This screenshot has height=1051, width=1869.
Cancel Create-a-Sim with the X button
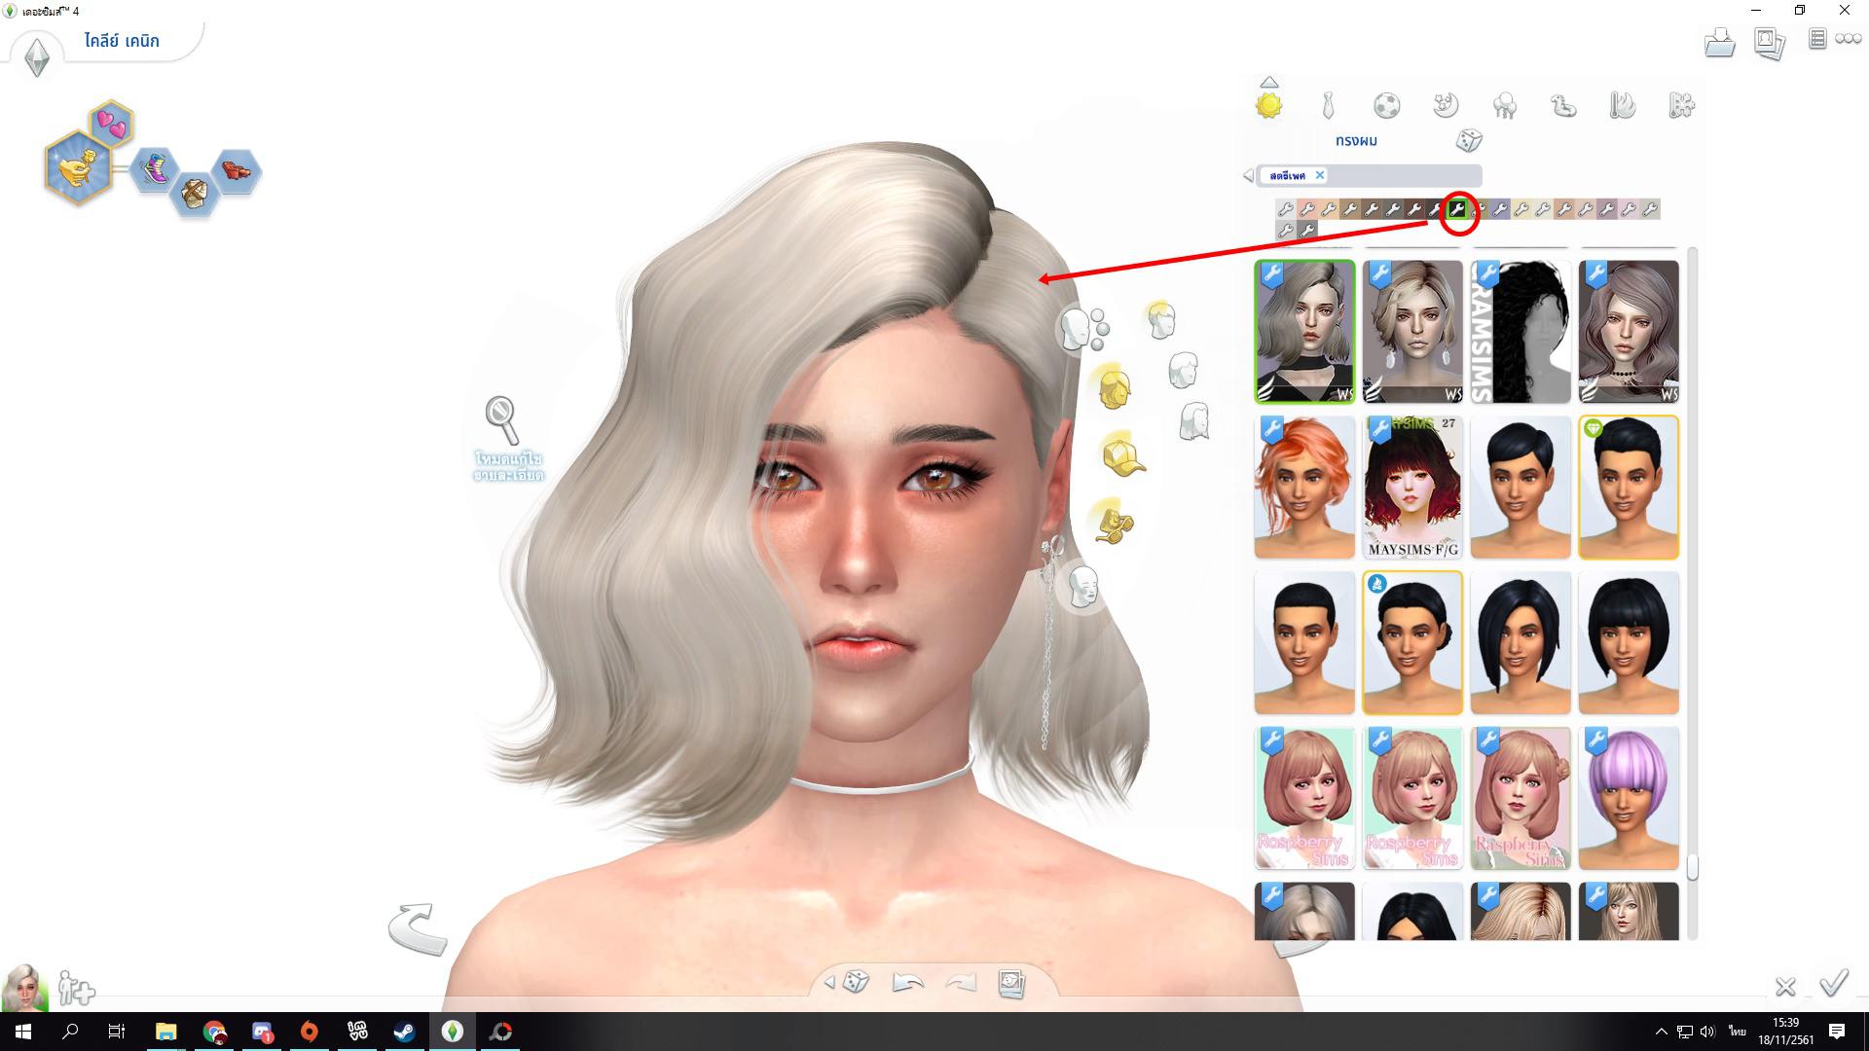(1785, 987)
